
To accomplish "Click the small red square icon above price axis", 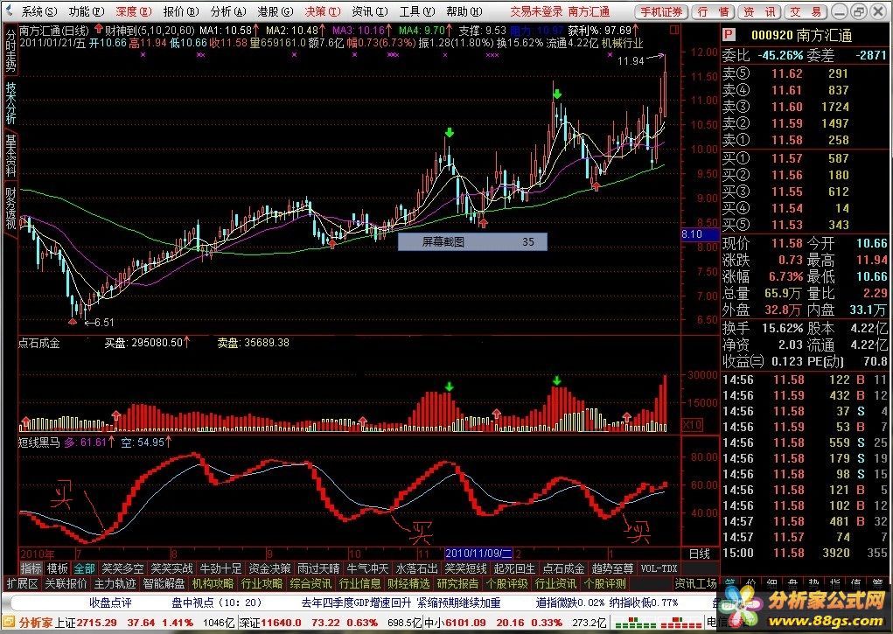I will (674, 29).
